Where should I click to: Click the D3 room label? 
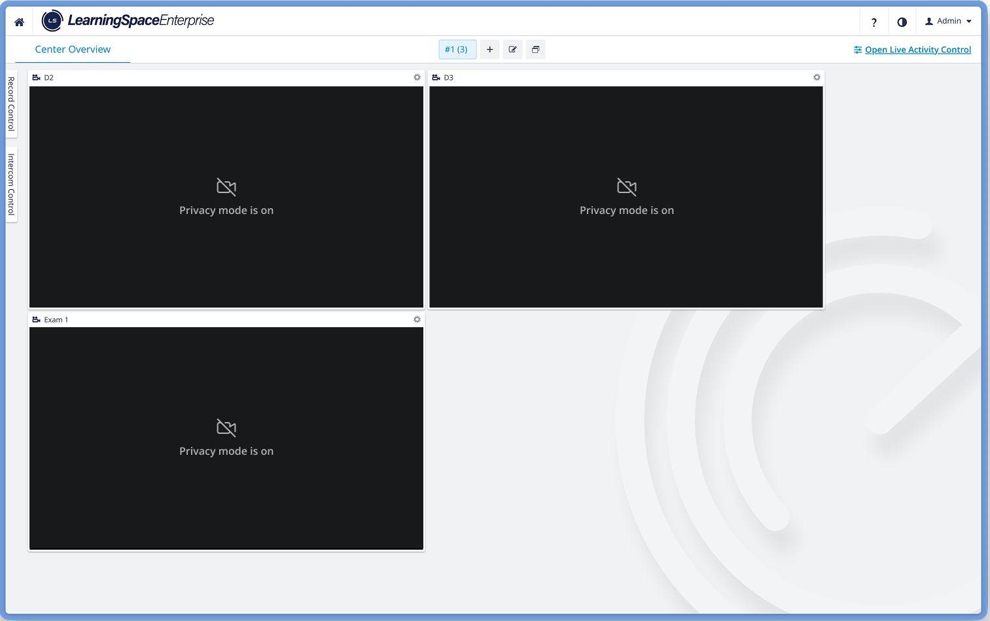point(449,78)
